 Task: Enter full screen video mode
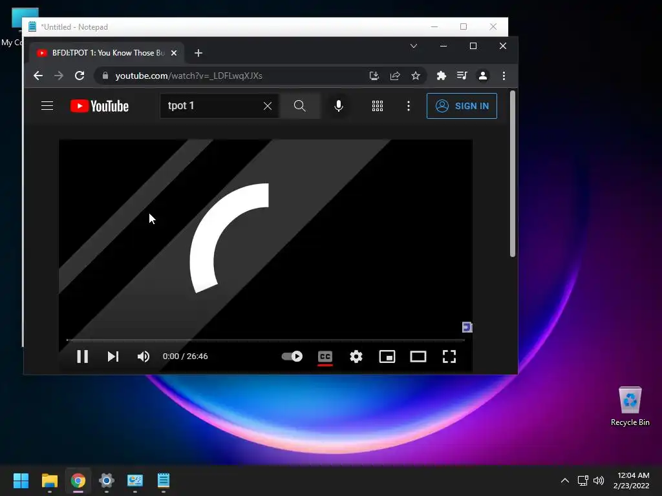[x=449, y=356]
